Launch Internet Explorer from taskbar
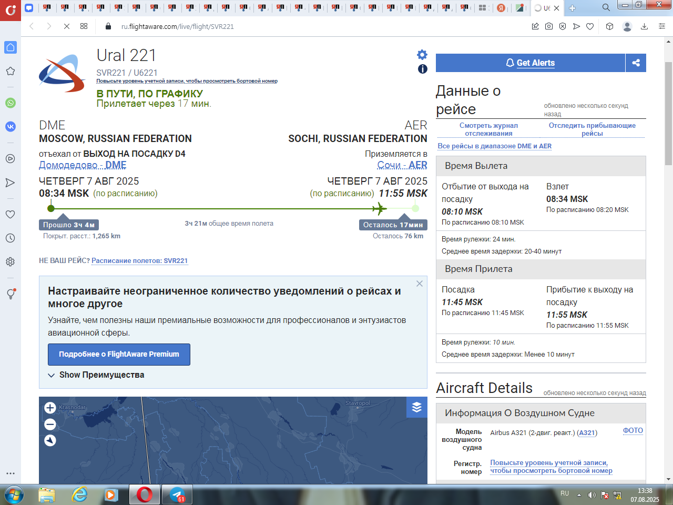Image resolution: width=673 pixels, height=505 pixels. (79, 495)
